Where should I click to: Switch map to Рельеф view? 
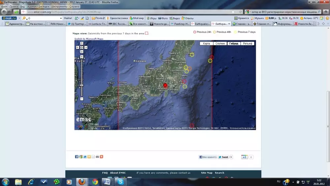[247, 44]
